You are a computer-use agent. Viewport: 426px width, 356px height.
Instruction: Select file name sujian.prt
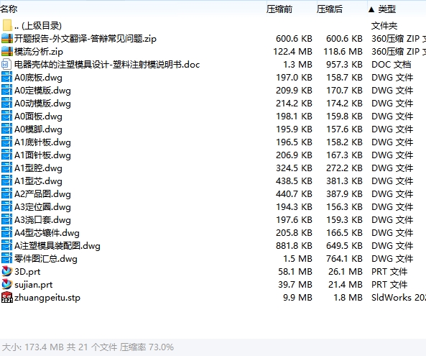(34, 285)
